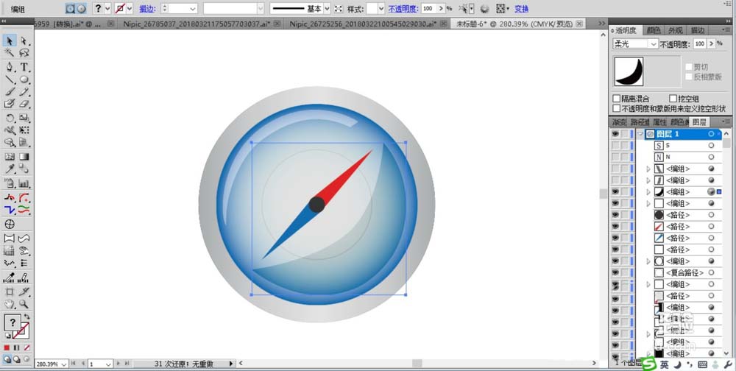
Task: Select the Lasso tool
Action: click(24, 53)
